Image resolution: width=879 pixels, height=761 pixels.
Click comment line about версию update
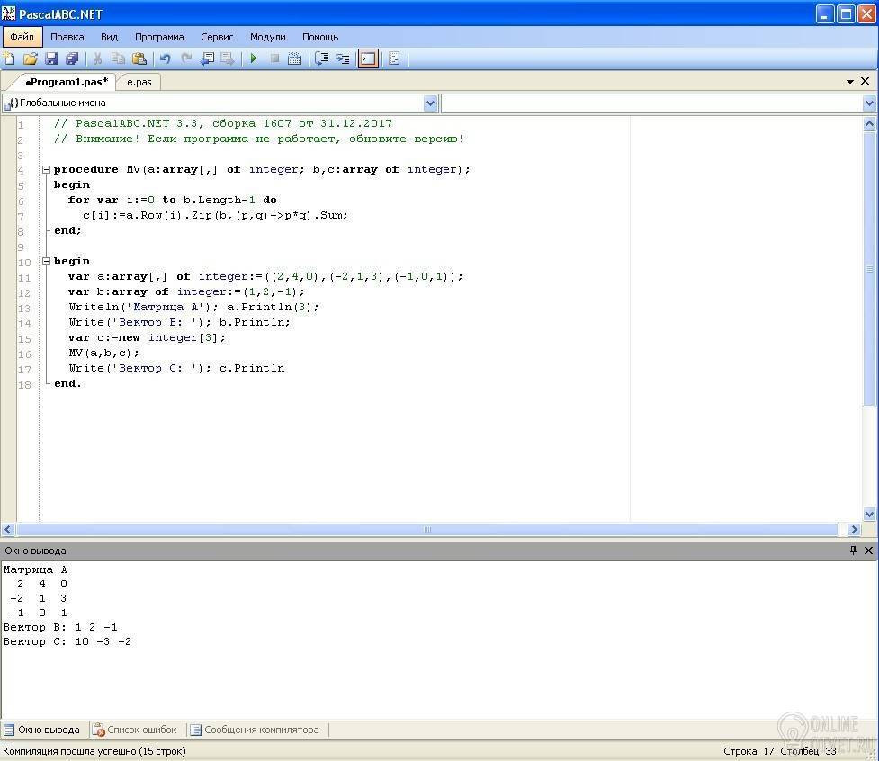259,139
